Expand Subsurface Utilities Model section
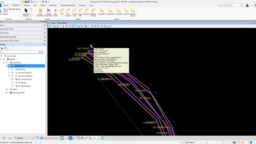 [x=44, y=41]
